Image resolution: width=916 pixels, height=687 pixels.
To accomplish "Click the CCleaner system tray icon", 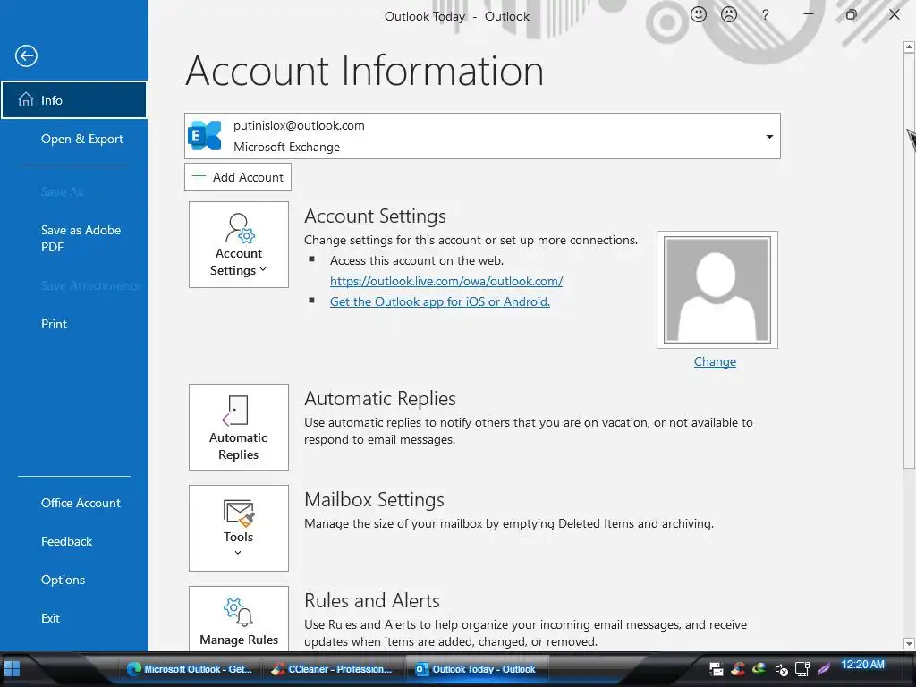I will click(738, 669).
